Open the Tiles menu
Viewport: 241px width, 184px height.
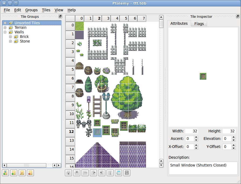tap(46, 10)
